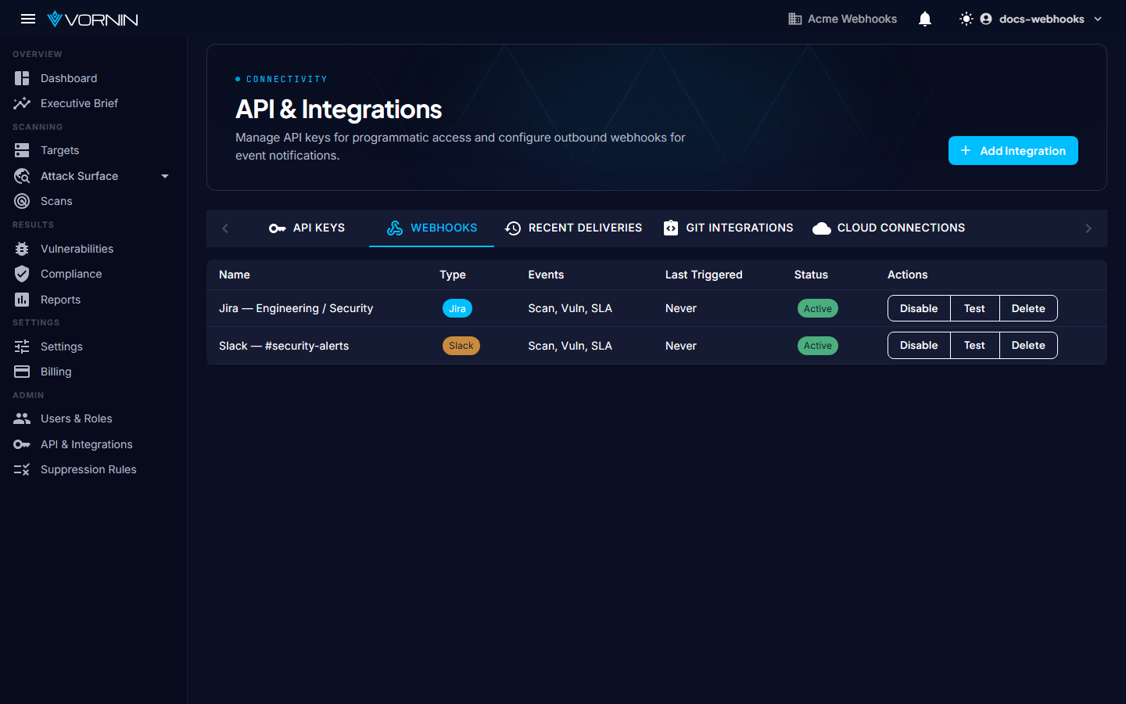Click the Name column header
This screenshot has height=704, width=1126.
click(235, 275)
